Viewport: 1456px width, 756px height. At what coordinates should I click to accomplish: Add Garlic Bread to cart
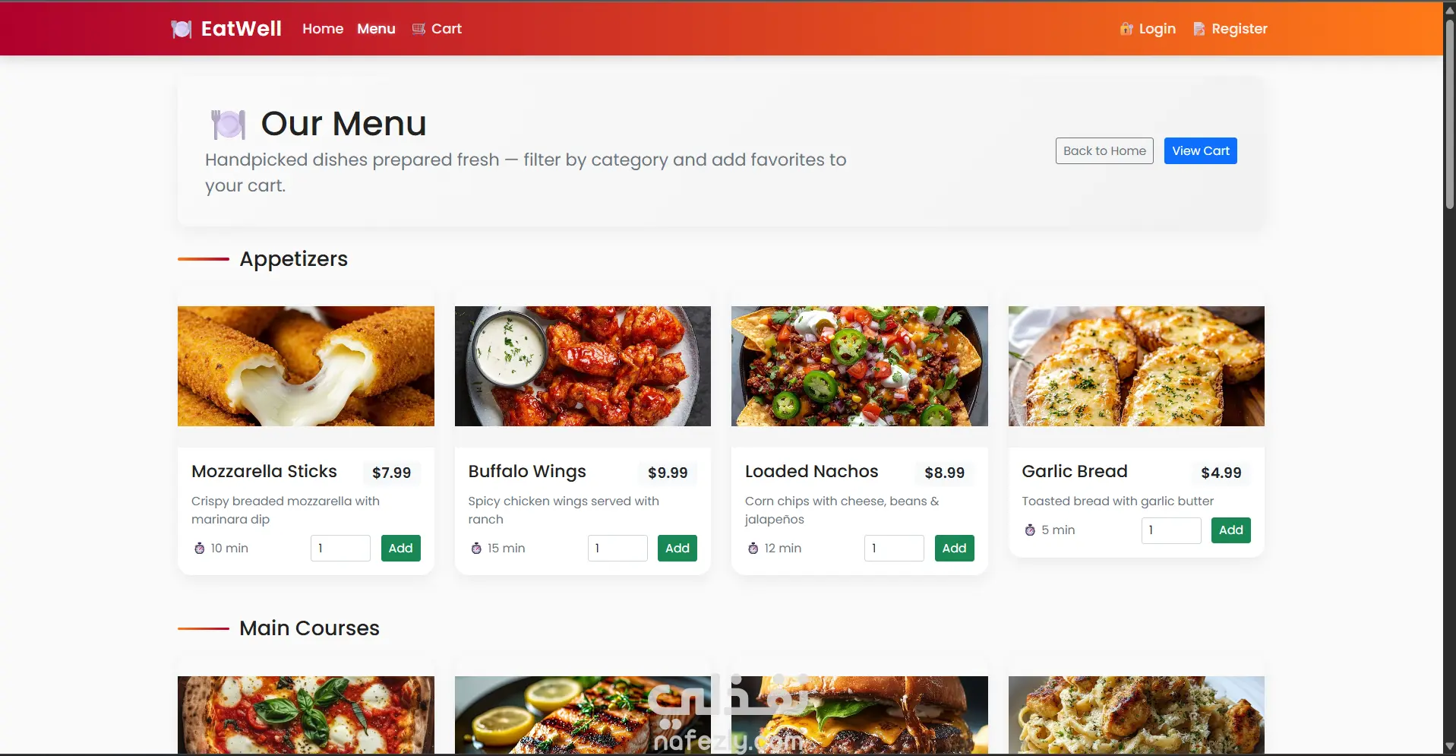point(1230,530)
